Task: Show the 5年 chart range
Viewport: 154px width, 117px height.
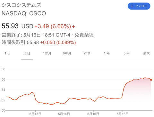Action: click(126, 53)
